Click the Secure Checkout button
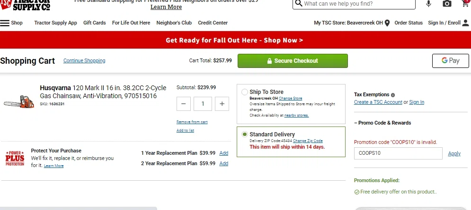This screenshot has height=210, width=471. (x=293, y=61)
